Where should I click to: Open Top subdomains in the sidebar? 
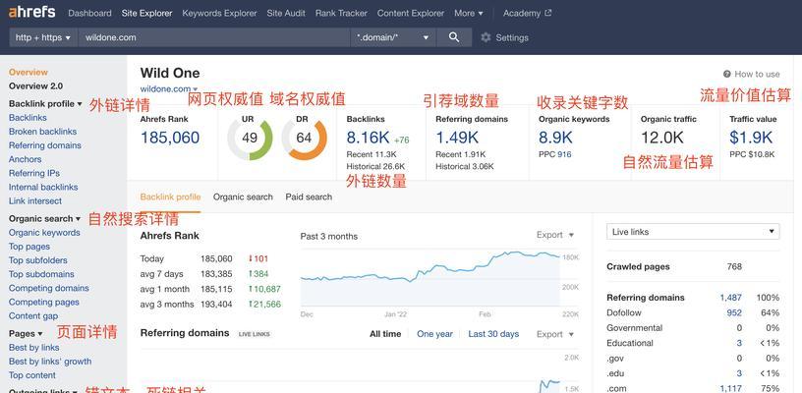click(x=41, y=274)
